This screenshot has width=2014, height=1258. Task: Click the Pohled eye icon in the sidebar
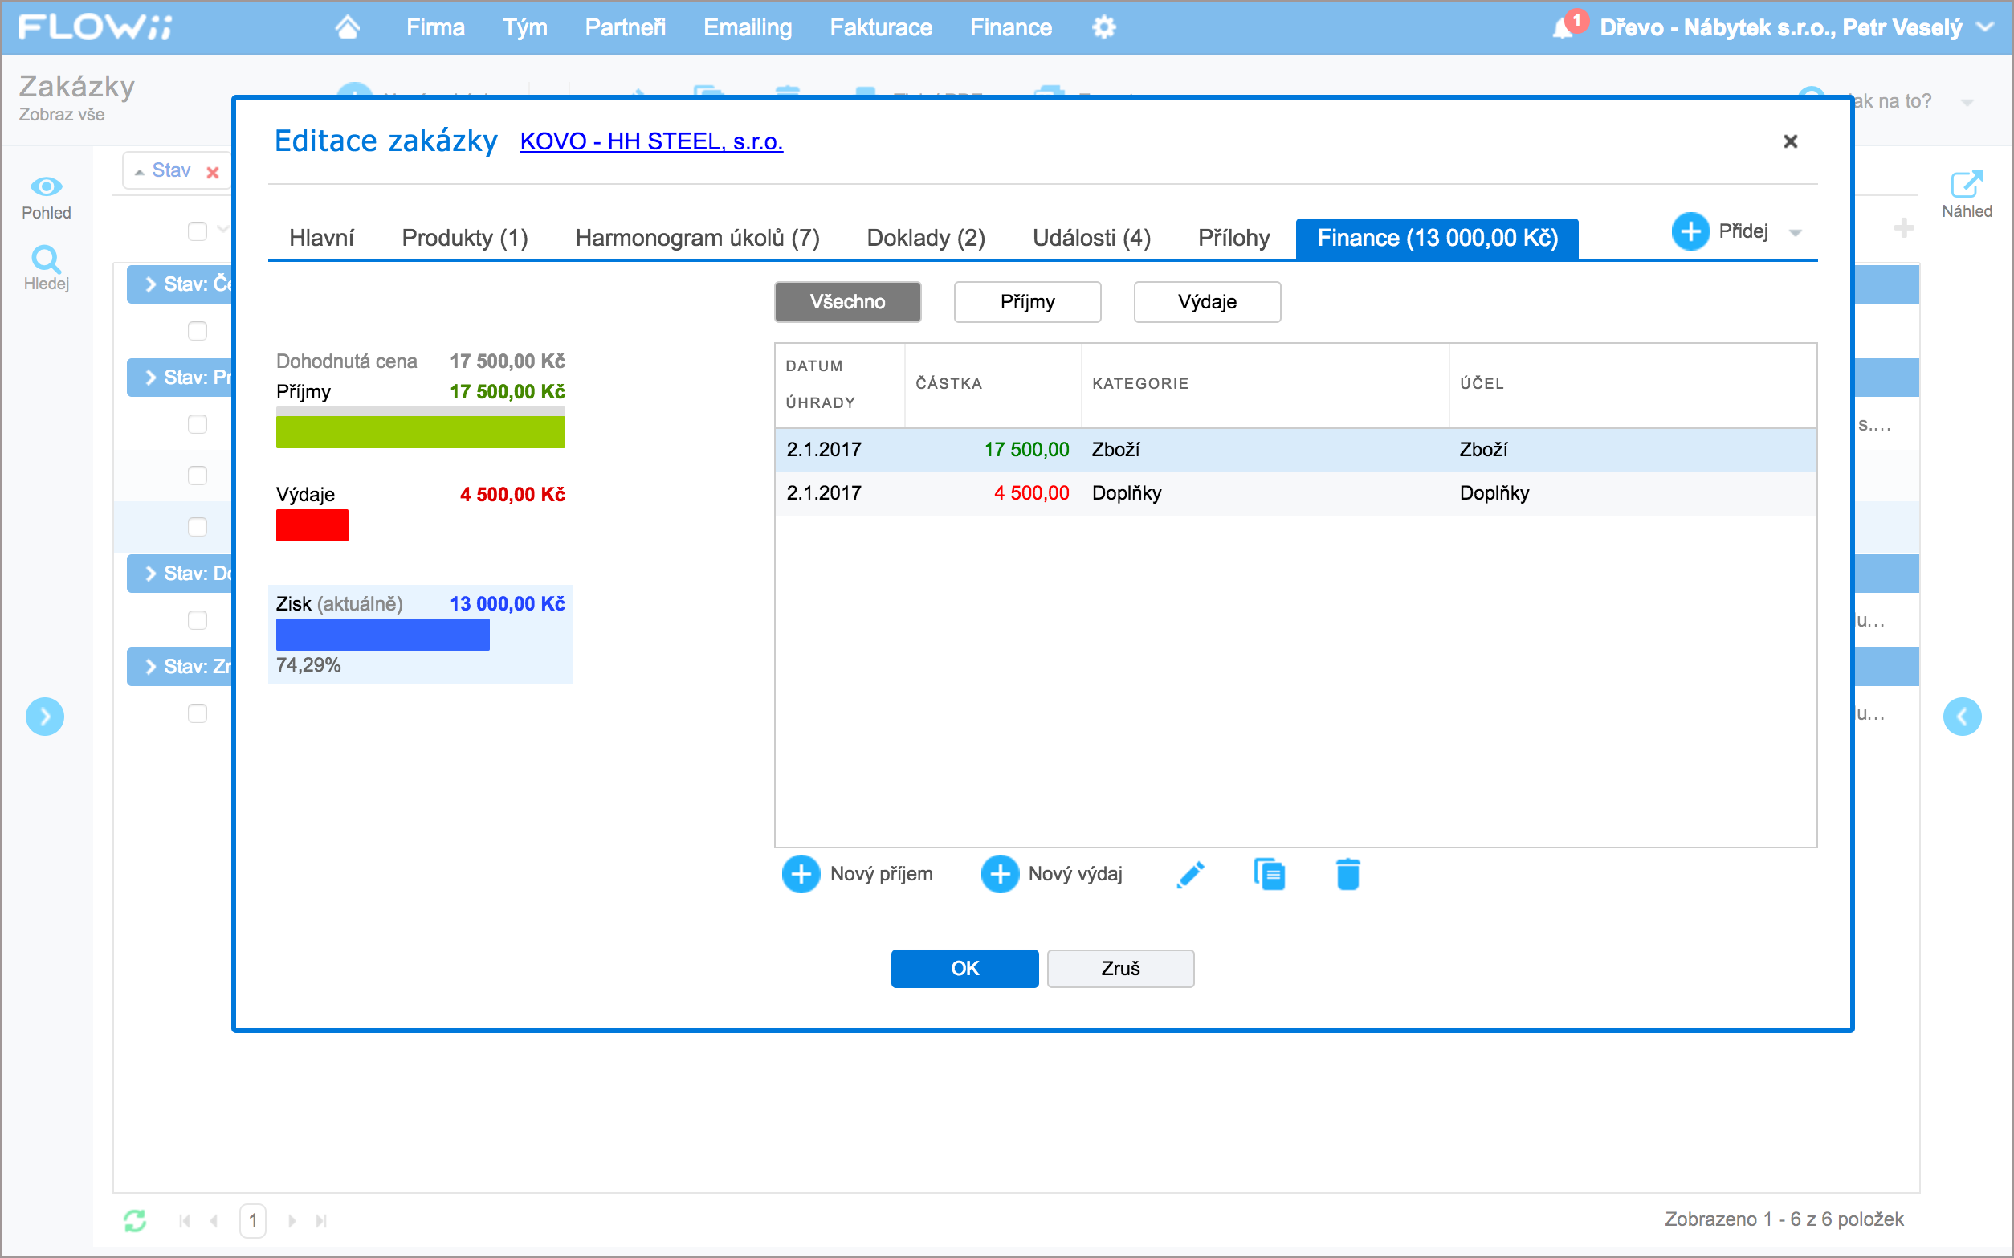click(46, 186)
